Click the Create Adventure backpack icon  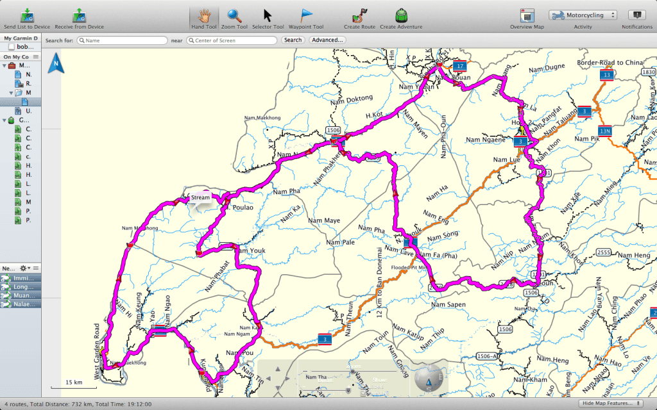(401, 15)
